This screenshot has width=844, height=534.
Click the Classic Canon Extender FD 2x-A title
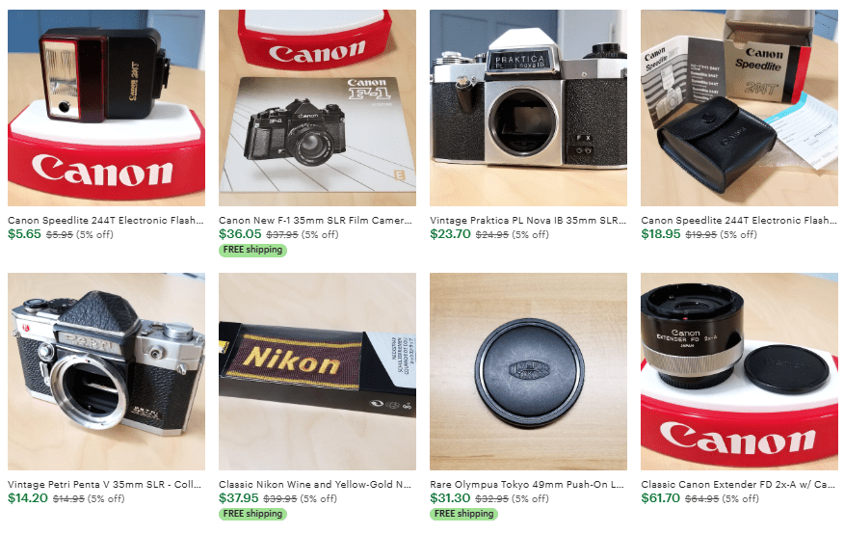point(738,484)
